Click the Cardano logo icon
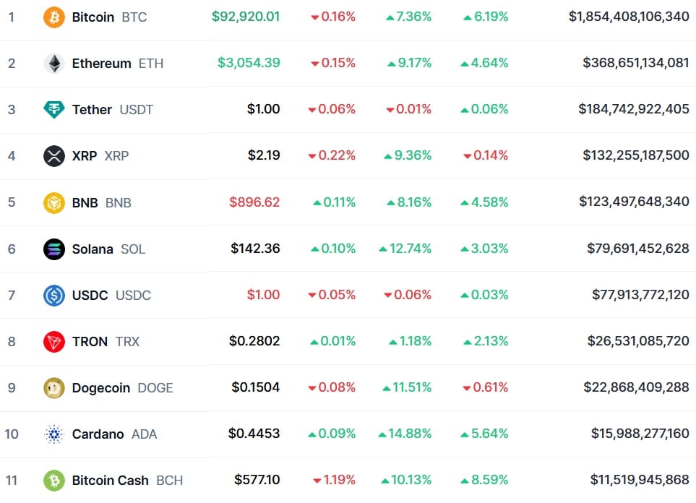696x503 pixels. [54, 434]
